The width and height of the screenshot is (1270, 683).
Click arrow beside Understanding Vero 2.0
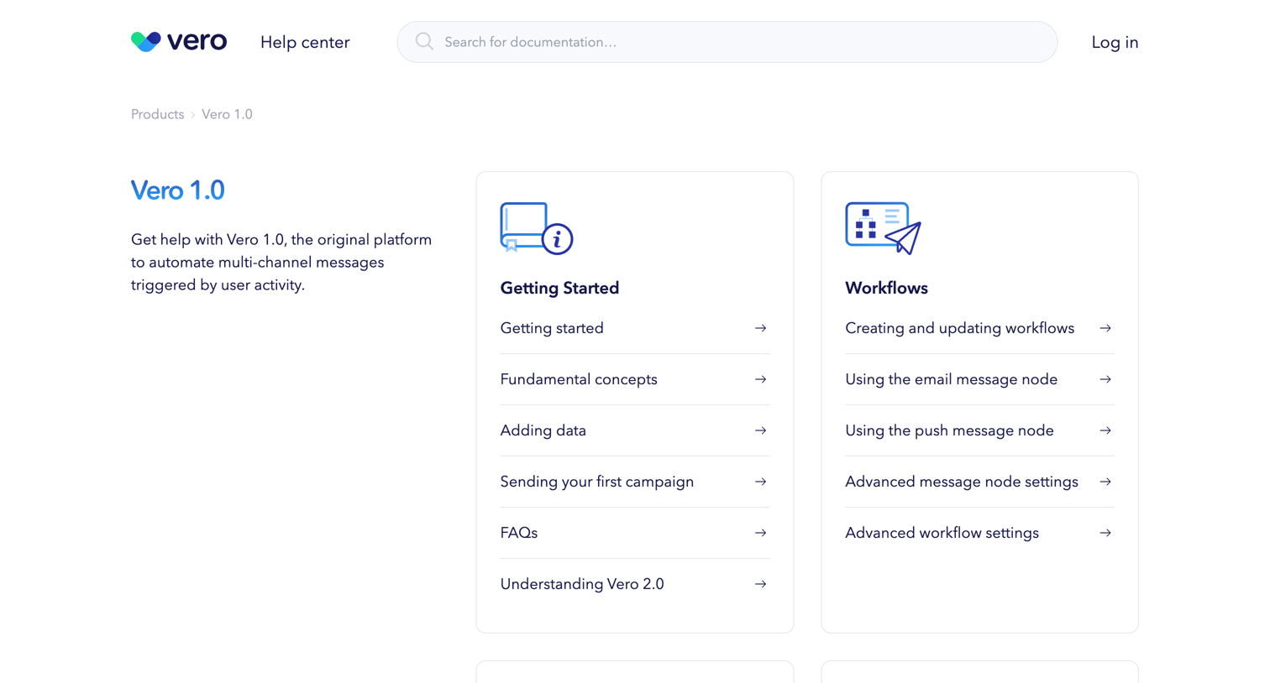click(x=760, y=584)
